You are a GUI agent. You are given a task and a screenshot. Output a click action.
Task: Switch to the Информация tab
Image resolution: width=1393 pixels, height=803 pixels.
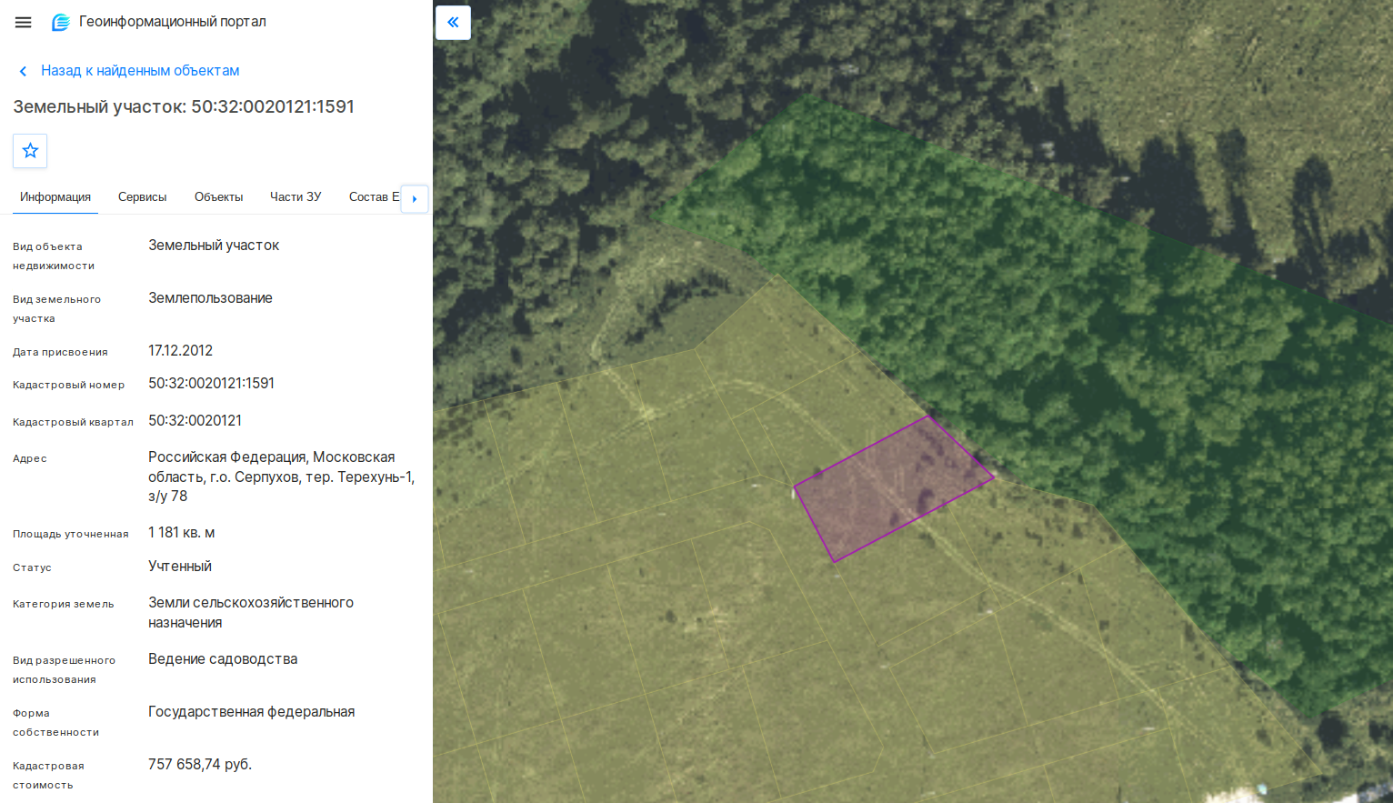pyautogui.click(x=55, y=197)
